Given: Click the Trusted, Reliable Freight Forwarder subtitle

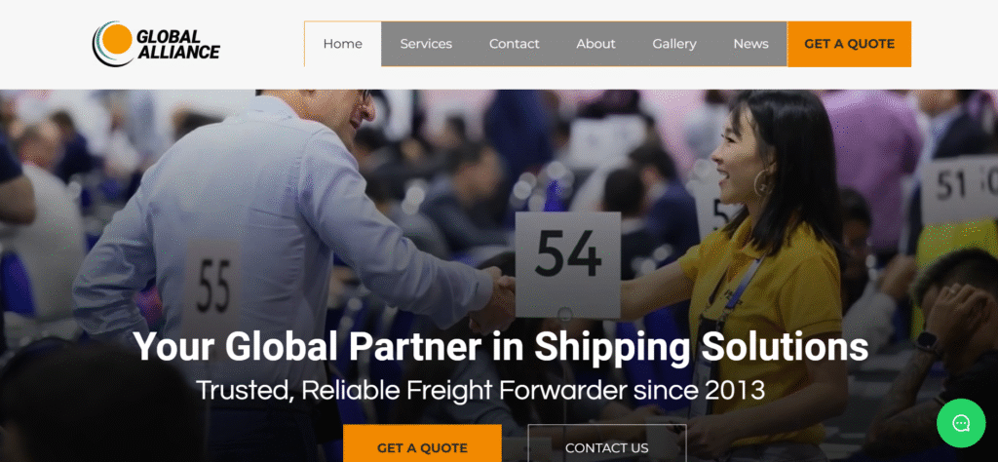Looking at the screenshot, I should [x=480, y=390].
